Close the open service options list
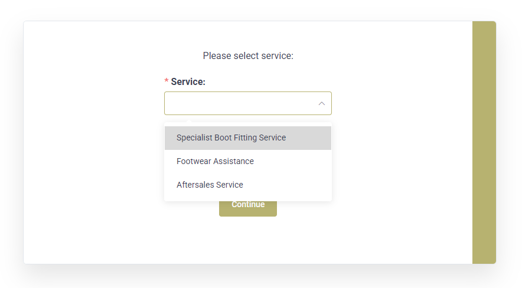 click(x=322, y=103)
